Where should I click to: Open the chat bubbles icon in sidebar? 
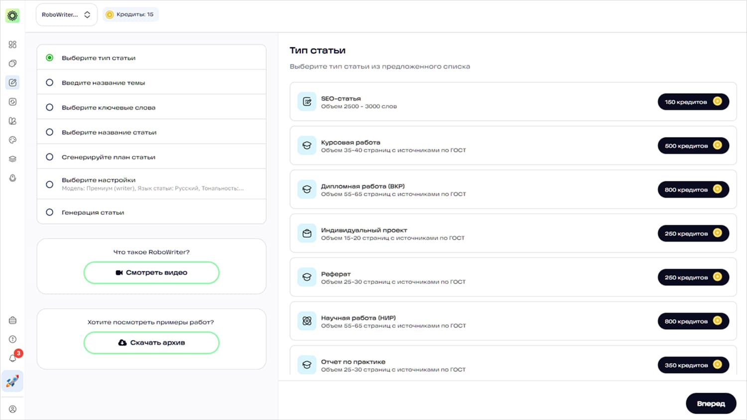12,63
